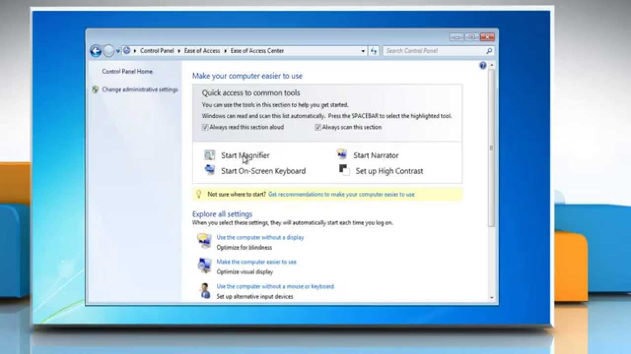The height and width of the screenshot is (354, 631).
Task: Start Magnifier
Action: point(245,155)
